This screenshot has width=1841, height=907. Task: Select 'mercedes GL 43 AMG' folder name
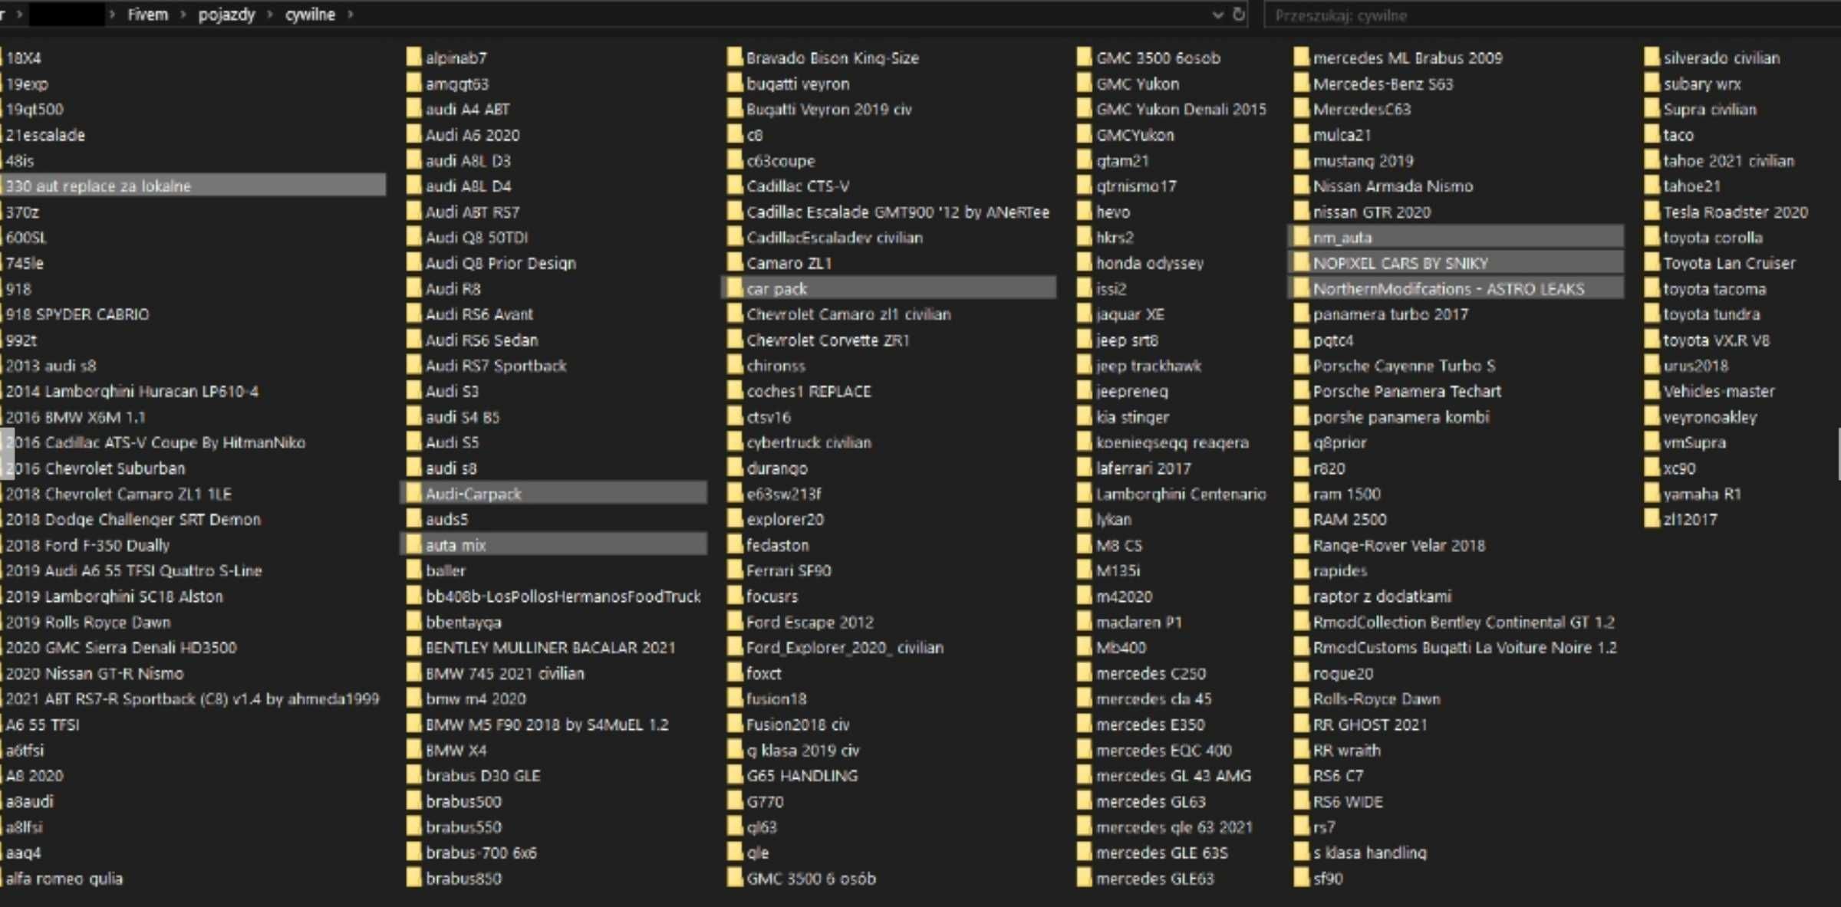point(1173,775)
